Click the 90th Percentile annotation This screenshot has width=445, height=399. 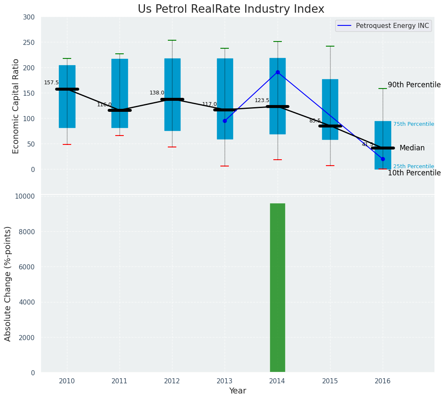pos(414,85)
